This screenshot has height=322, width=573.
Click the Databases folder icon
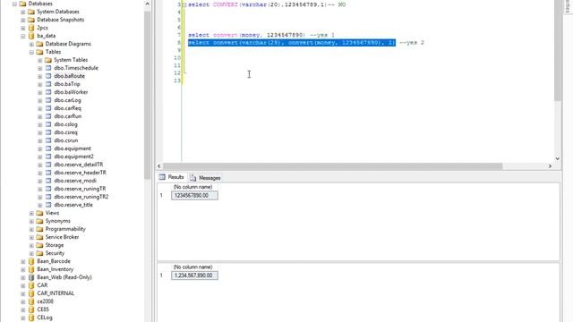point(22,4)
